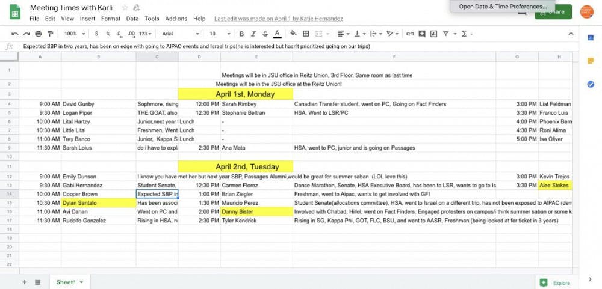Click the undo arrow icon
Image resolution: width=602 pixels, height=289 pixels.
[15, 34]
